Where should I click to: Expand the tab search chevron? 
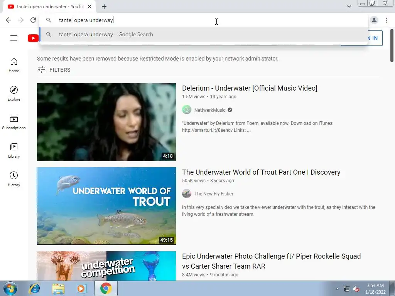(x=349, y=7)
